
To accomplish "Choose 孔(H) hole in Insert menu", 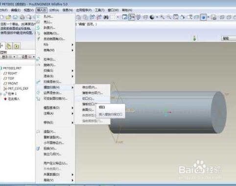I will point(55,17).
